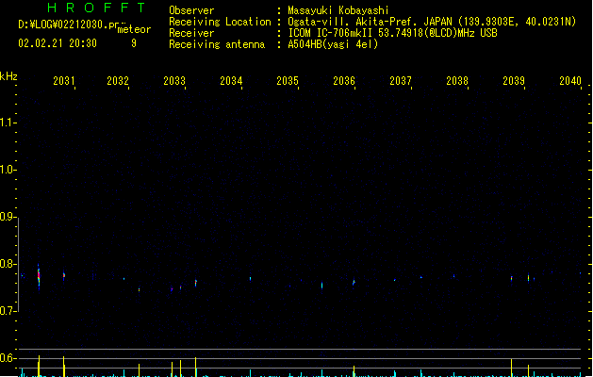Click the meteor count value 9
The width and height of the screenshot is (593, 377).
(x=134, y=43)
